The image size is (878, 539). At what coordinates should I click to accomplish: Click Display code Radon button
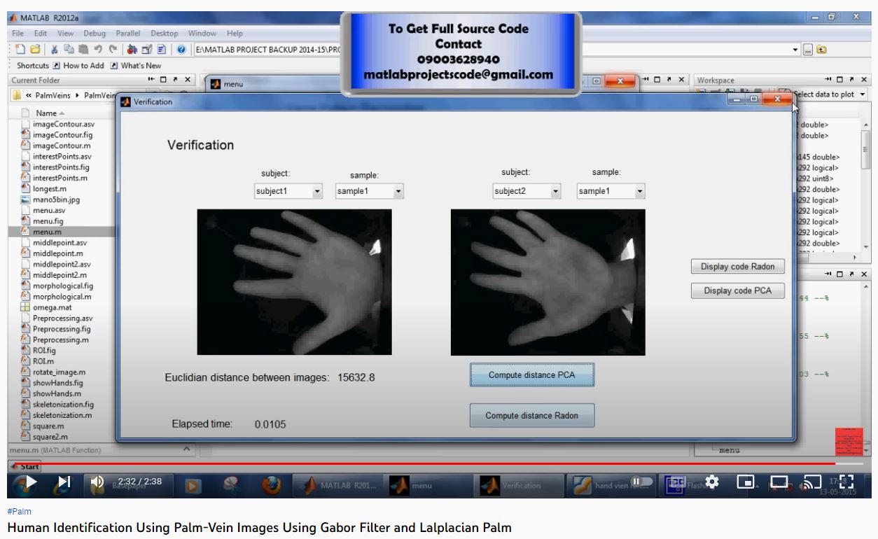738,267
